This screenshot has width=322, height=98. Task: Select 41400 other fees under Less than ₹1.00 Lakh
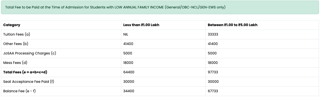pos(128,44)
